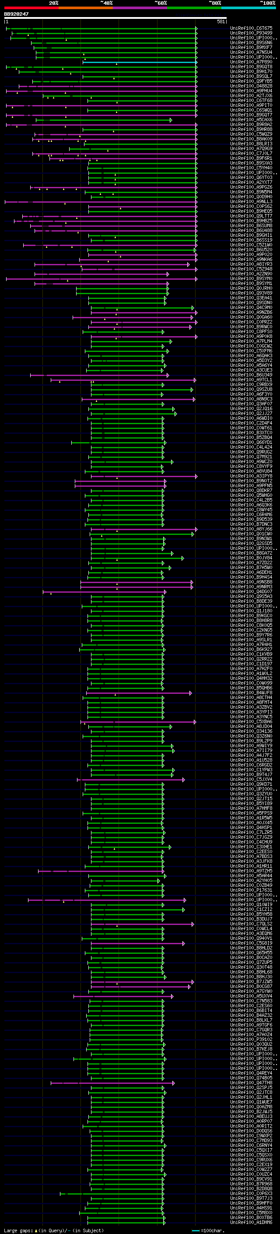
Task: Select hit label UniRef100_A2ZN90
Action: click(251, 274)
